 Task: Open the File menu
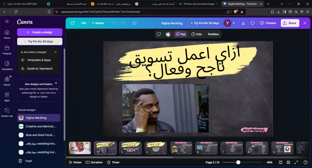click(84, 23)
